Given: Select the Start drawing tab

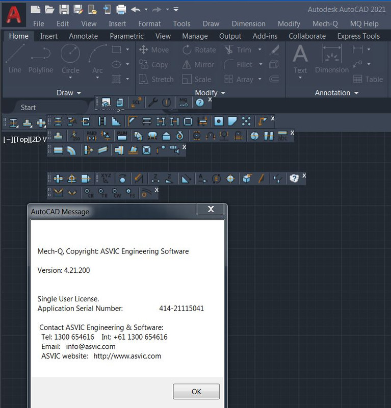Looking at the screenshot, I should pyautogui.click(x=28, y=108).
